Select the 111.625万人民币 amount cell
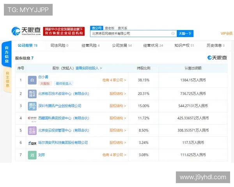Image resolution: width=234 pixels, height=187 pixels. (193, 155)
